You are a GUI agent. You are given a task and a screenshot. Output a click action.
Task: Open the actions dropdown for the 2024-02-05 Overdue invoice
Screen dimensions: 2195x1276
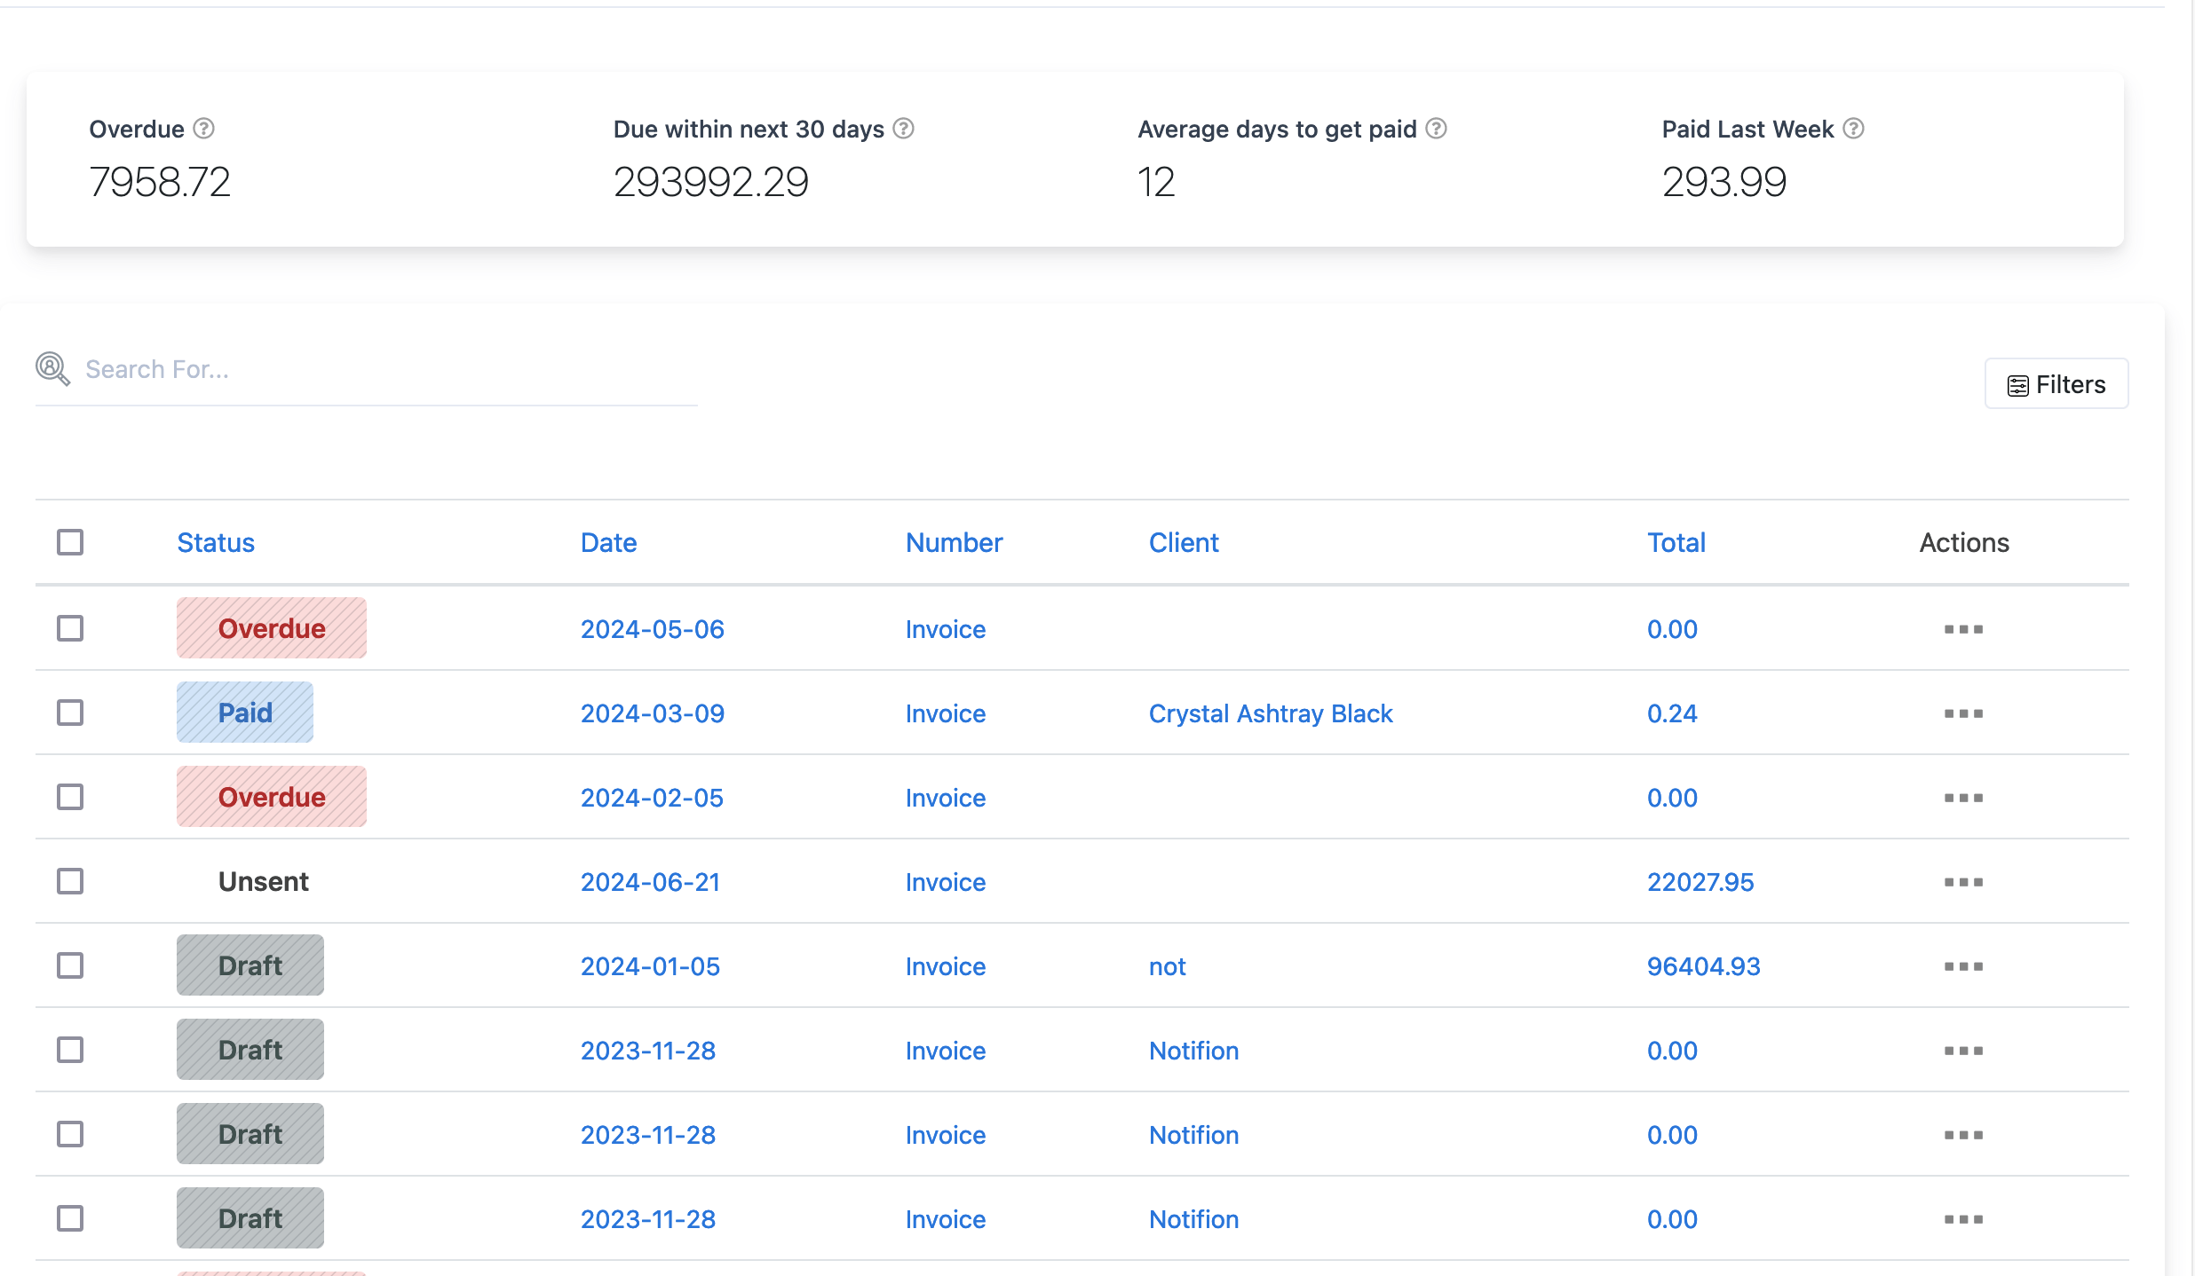pos(1963,797)
